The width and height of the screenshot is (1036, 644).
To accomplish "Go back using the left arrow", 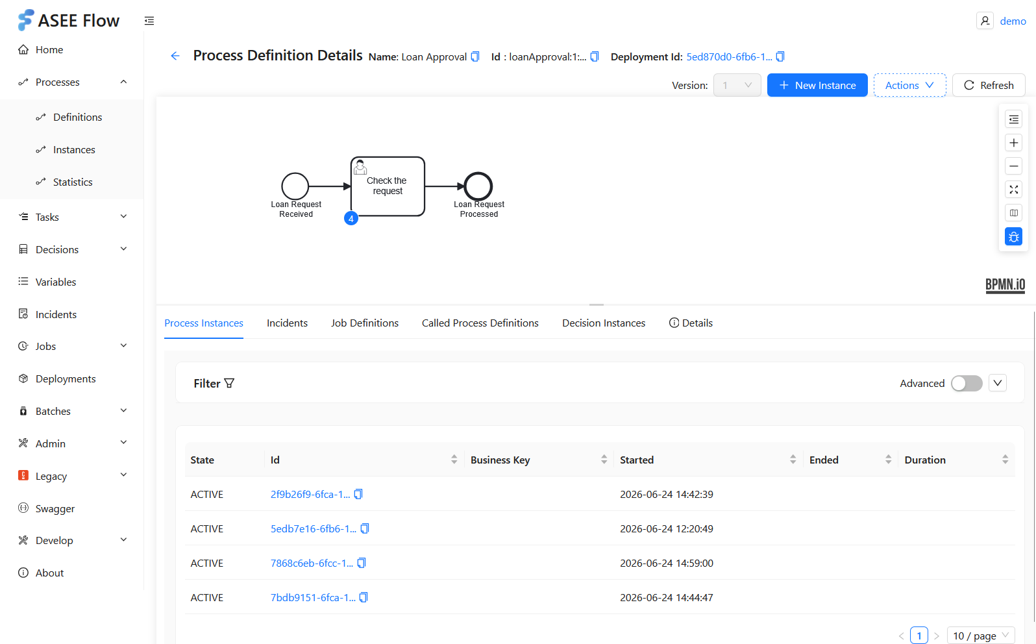I will [175, 56].
